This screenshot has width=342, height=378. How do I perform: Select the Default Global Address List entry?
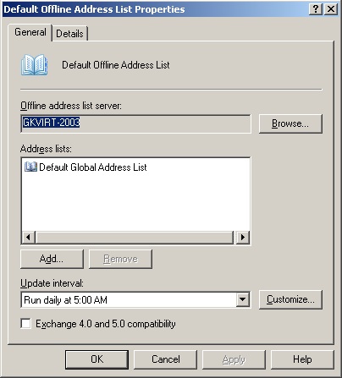tap(85, 167)
